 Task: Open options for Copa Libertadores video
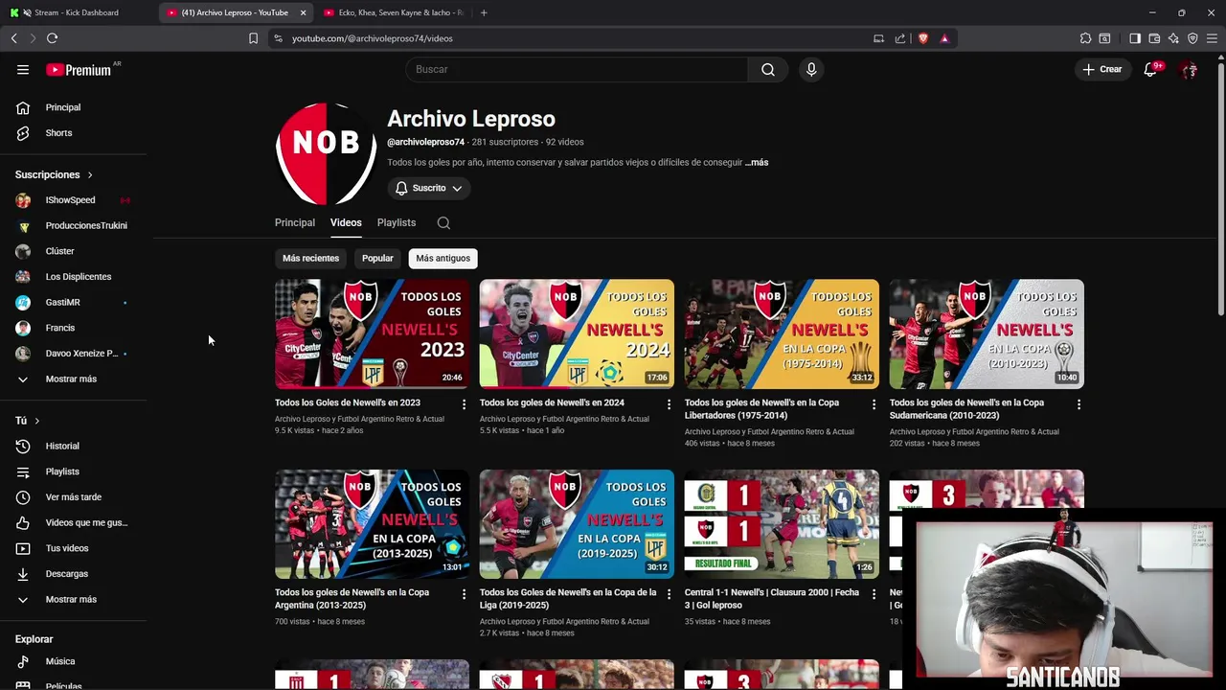click(874, 404)
